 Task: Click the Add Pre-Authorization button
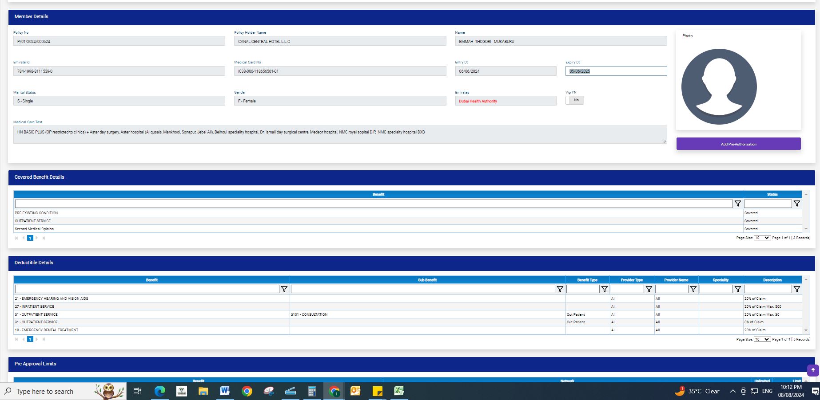738,144
